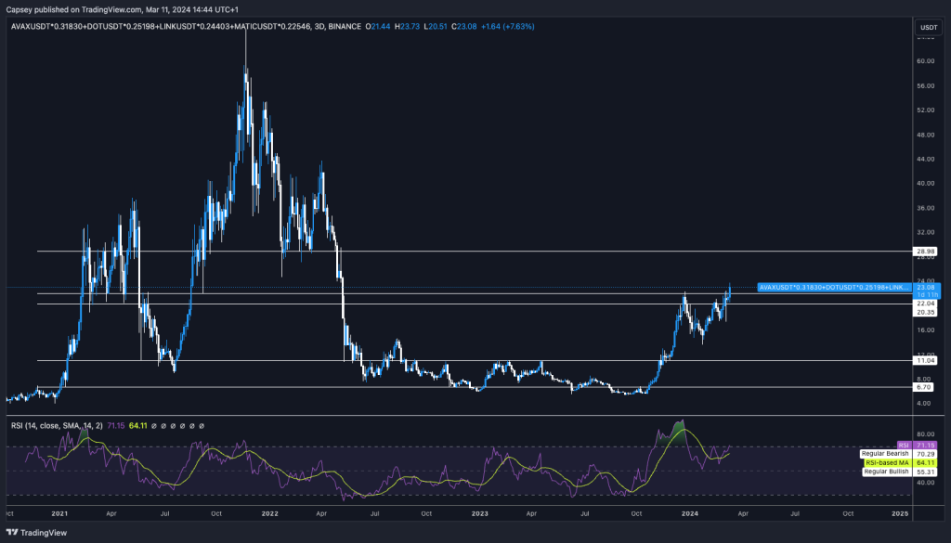Click the 2022 label on time axis
951x543 pixels.
pos(270,513)
